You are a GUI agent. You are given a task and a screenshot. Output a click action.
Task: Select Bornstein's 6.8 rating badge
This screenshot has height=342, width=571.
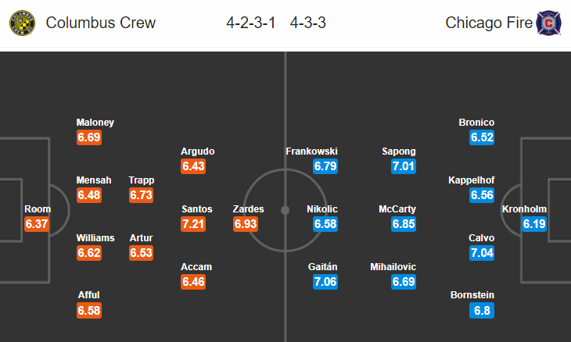click(482, 311)
